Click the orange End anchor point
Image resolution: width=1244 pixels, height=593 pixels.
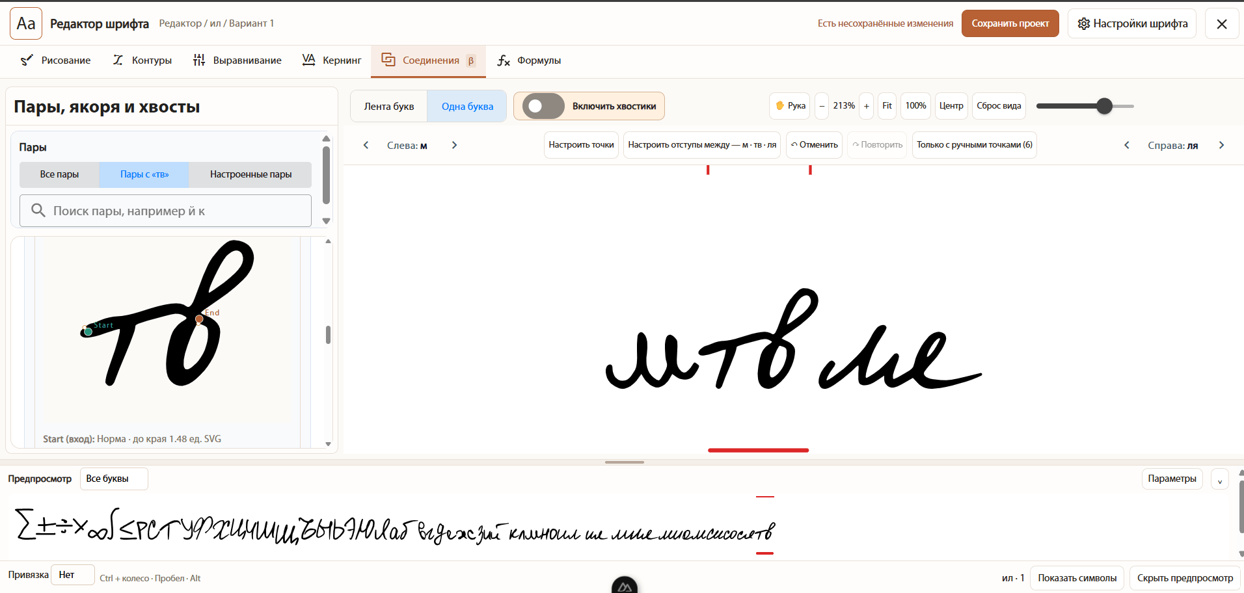199,319
